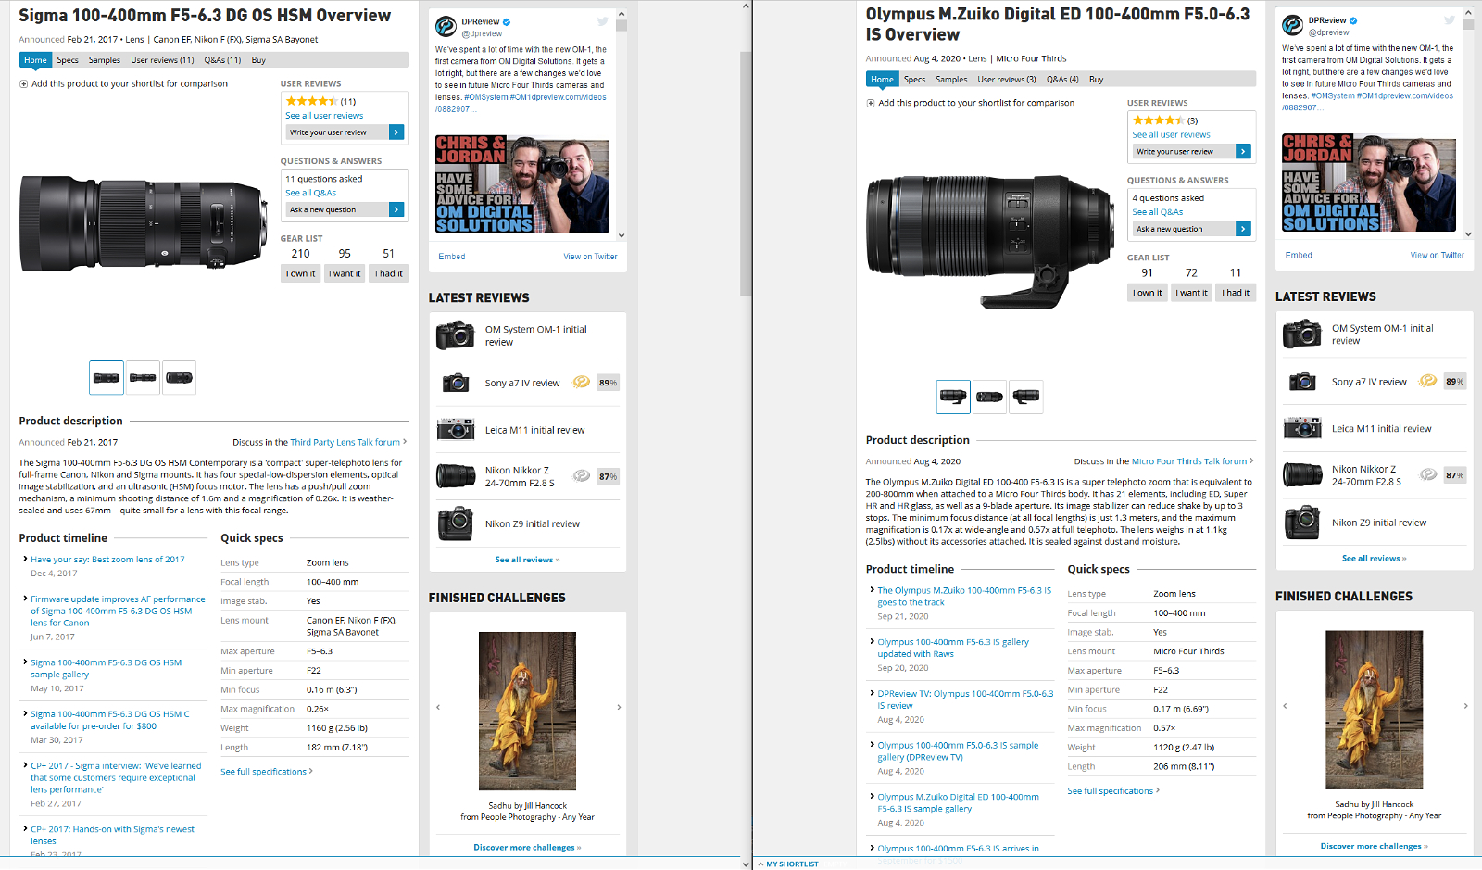Viewport: 1482px width, 870px height.
Task: Click the Twitter bird icon in the left DPReview widget
Action: tap(603, 21)
